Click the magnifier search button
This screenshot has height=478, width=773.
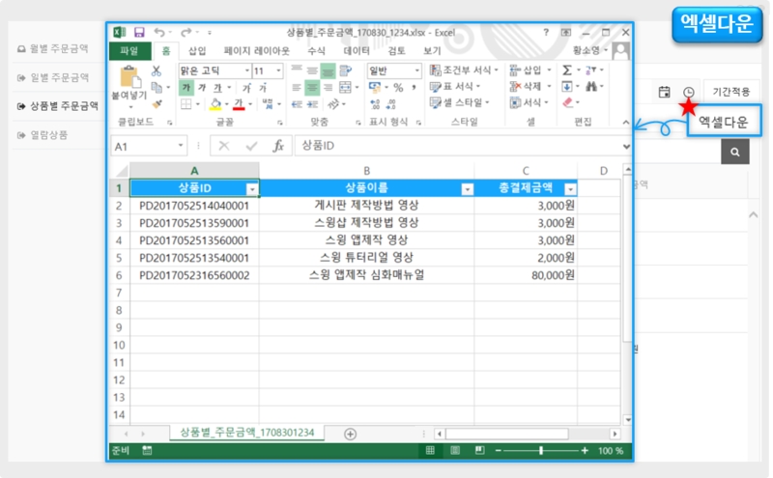click(735, 152)
